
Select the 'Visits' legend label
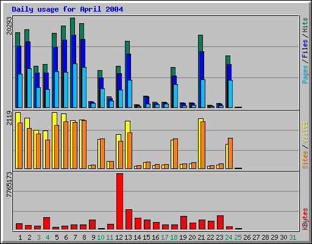305,133
